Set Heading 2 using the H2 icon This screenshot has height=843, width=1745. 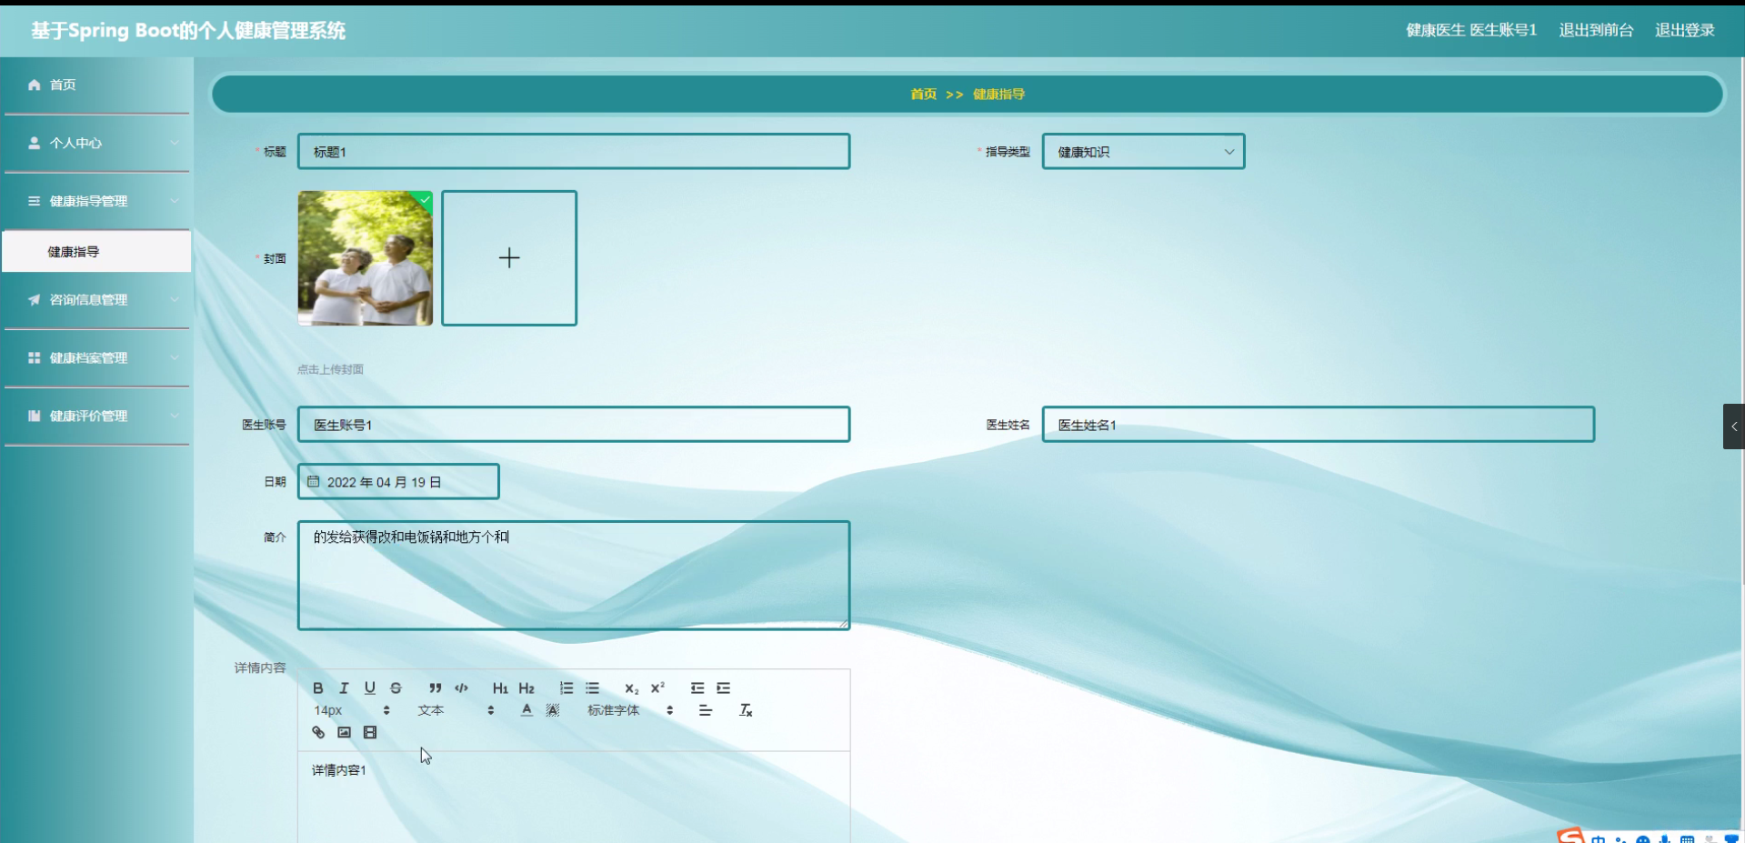tap(527, 688)
